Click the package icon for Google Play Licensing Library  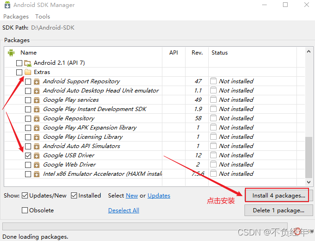(37, 137)
